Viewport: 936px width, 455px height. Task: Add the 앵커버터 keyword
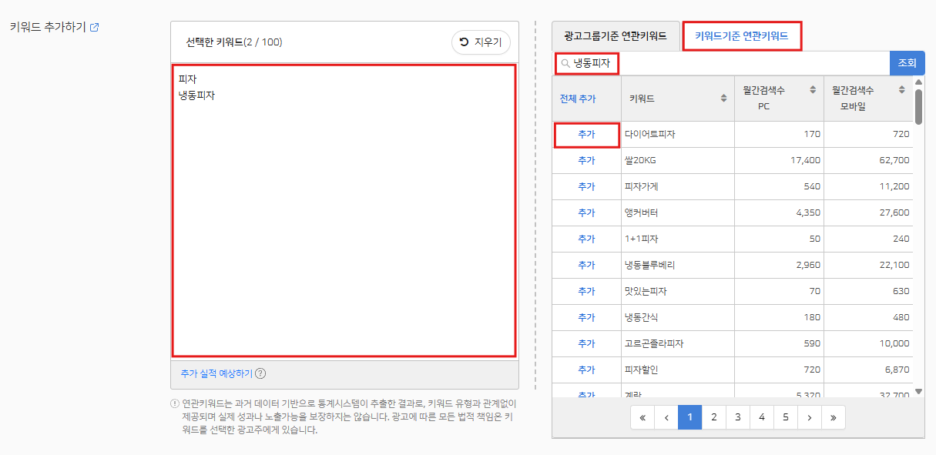[586, 212]
